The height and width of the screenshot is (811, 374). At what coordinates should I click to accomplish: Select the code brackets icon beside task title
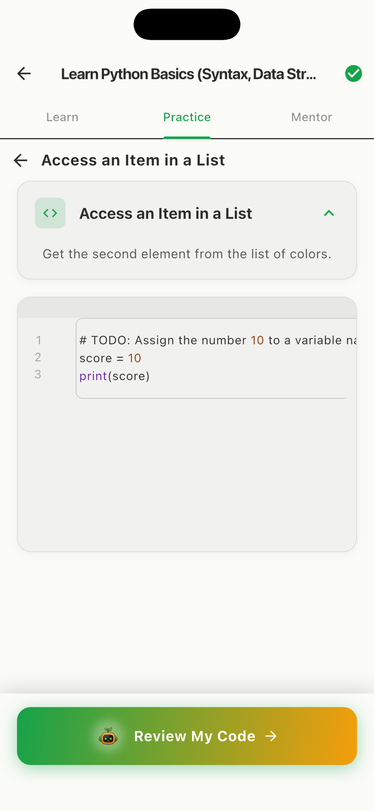click(x=50, y=213)
